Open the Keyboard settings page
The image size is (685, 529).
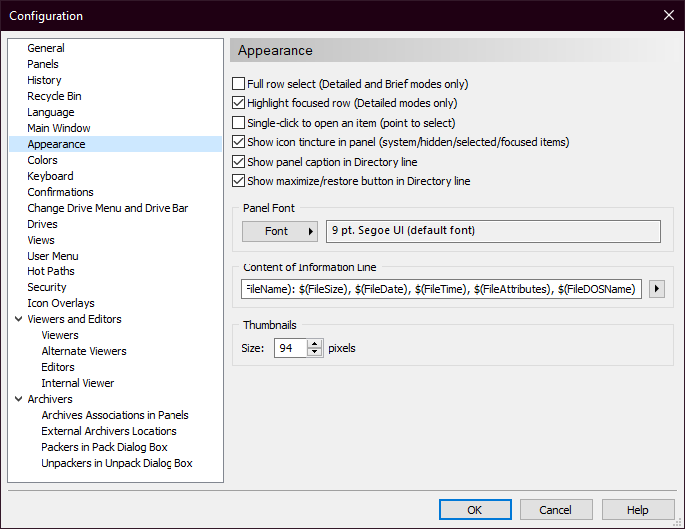(x=50, y=176)
